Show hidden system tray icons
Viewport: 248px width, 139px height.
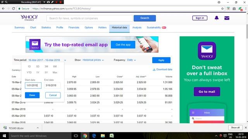(x=216, y=136)
